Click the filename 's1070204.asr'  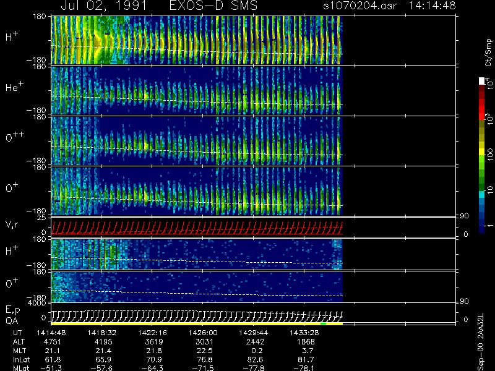360,6
